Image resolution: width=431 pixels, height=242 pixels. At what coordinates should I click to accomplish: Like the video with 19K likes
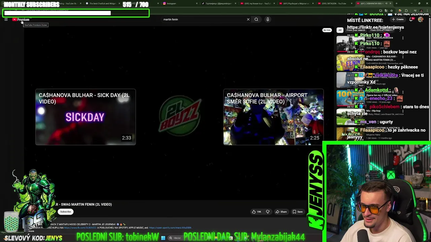[x=257, y=212]
